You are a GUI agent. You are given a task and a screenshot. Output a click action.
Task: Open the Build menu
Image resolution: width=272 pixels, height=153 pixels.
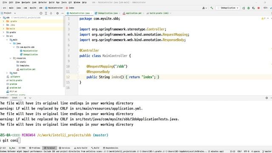click(x=52, y=3)
